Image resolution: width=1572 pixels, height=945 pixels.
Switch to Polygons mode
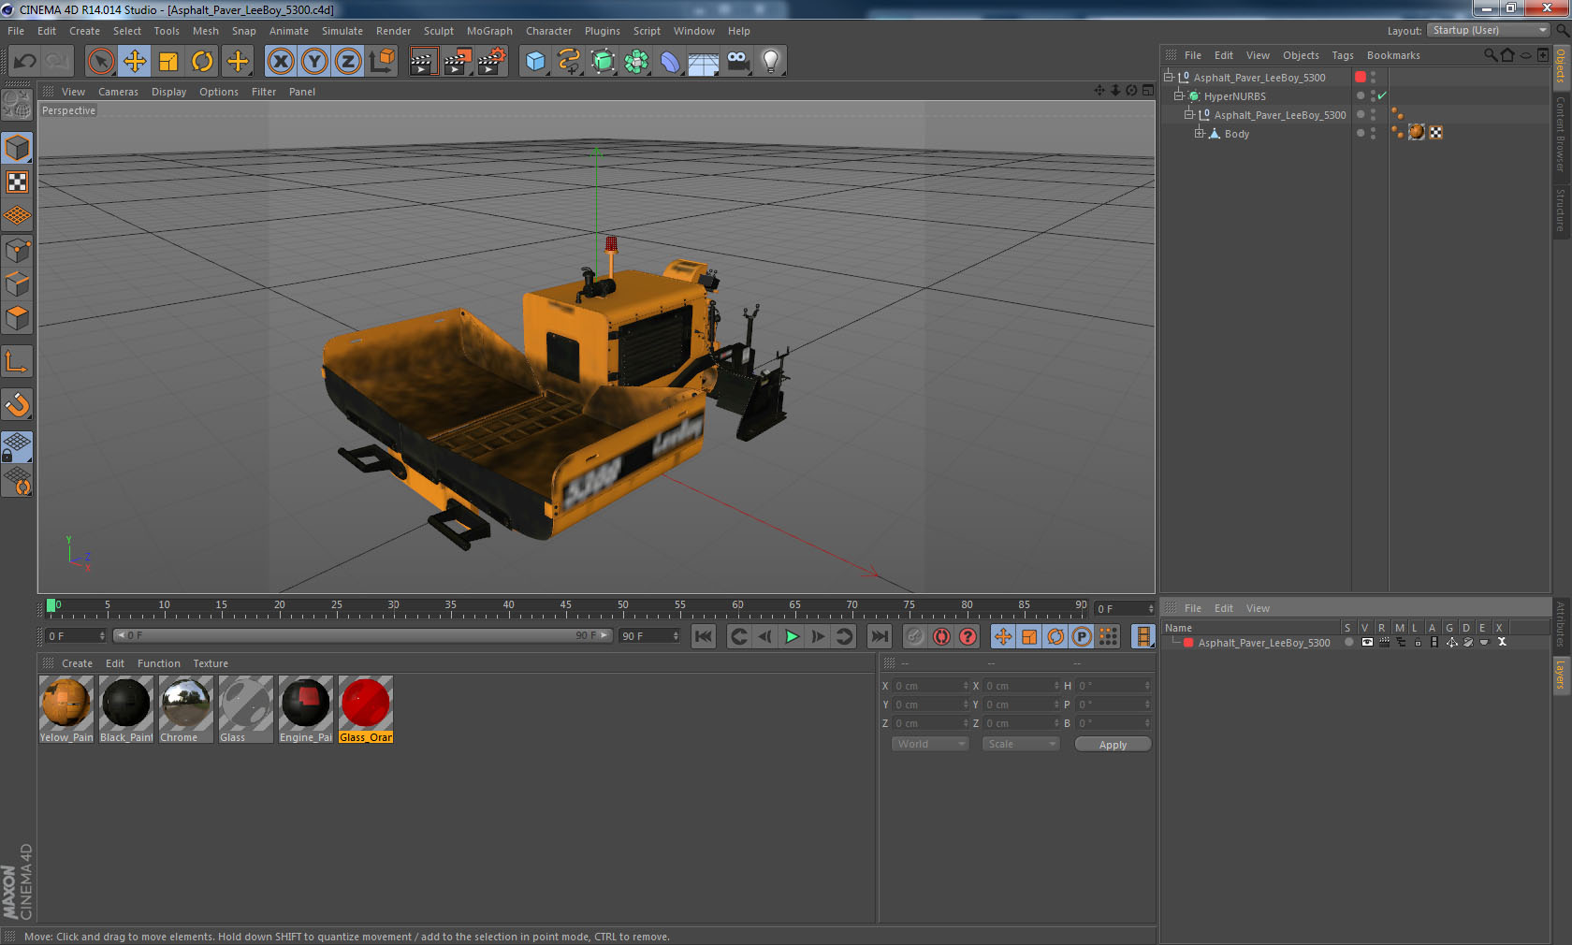coord(17,318)
